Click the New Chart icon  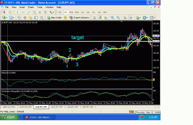pyautogui.click(x=4, y=18)
